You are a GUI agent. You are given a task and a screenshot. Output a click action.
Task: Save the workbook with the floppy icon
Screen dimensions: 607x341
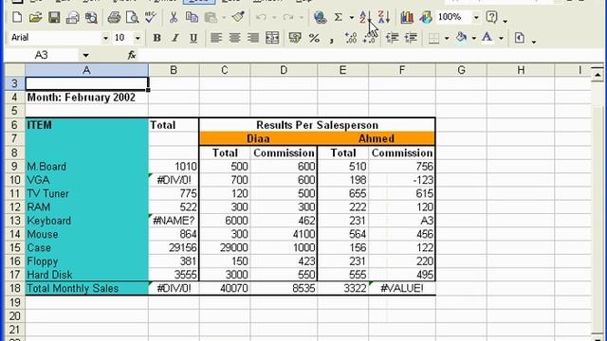54,17
